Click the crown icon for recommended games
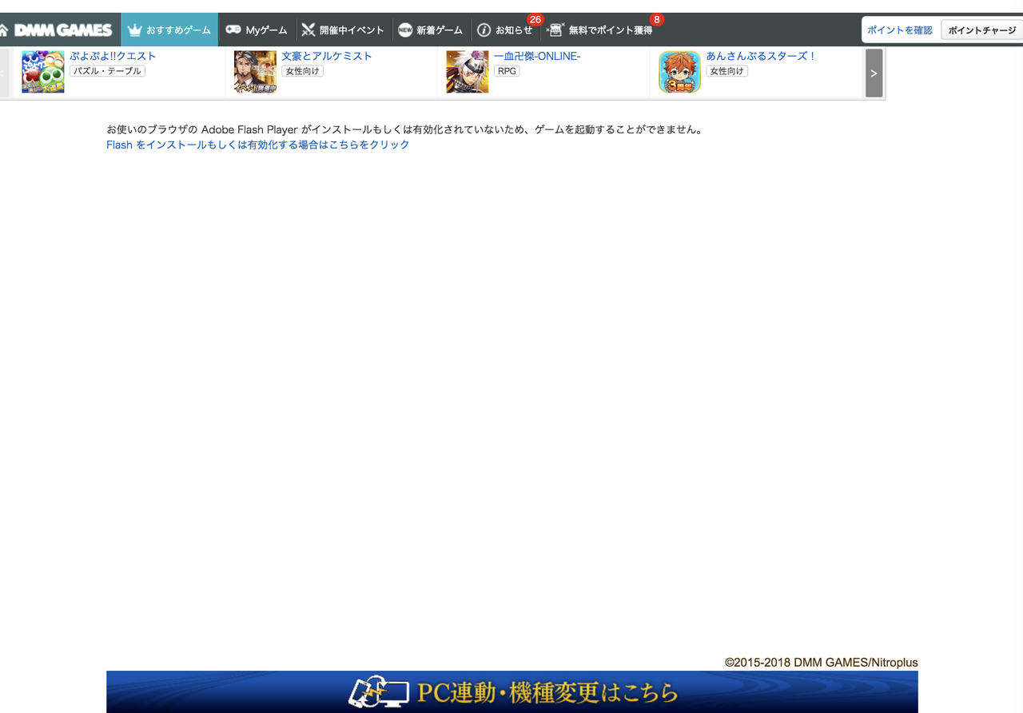The height and width of the screenshot is (713, 1023). coord(135,30)
